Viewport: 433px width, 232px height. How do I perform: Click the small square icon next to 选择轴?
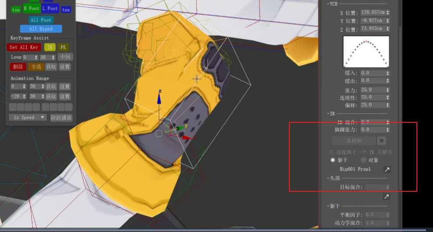pyautogui.click(x=382, y=141)
